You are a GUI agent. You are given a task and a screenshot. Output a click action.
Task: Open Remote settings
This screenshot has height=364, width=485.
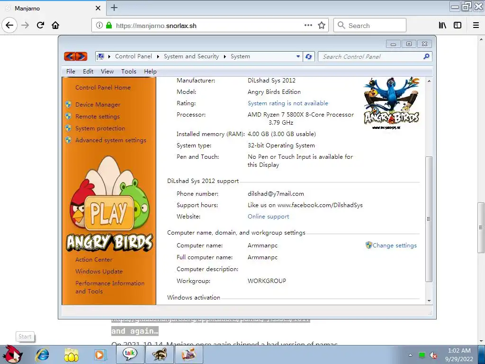[x=98, y=117]
